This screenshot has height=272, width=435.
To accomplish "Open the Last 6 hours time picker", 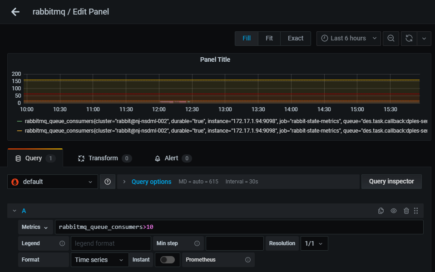I will [349, 38].
